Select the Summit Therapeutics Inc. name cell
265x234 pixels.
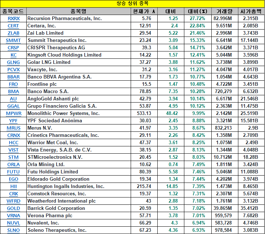tap(78, 41)
